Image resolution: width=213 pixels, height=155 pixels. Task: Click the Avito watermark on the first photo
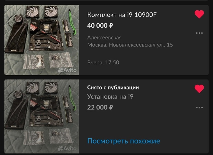pyautogui.click(x=67, y=70)
